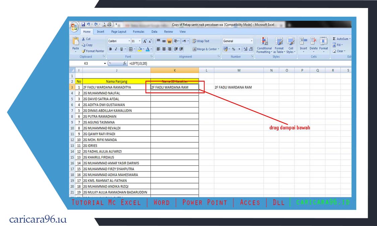Open Merge & Center dropdown arrow

click(218, 49)
